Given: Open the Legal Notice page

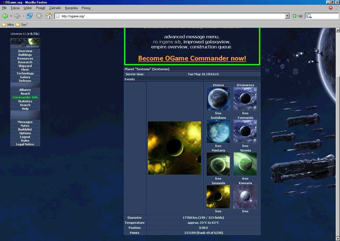Looking at the screenshot, I should 25,144.
